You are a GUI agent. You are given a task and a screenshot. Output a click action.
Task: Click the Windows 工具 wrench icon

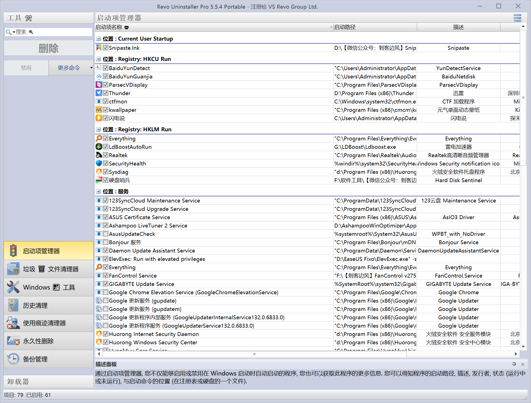click(x=13, y=287)
